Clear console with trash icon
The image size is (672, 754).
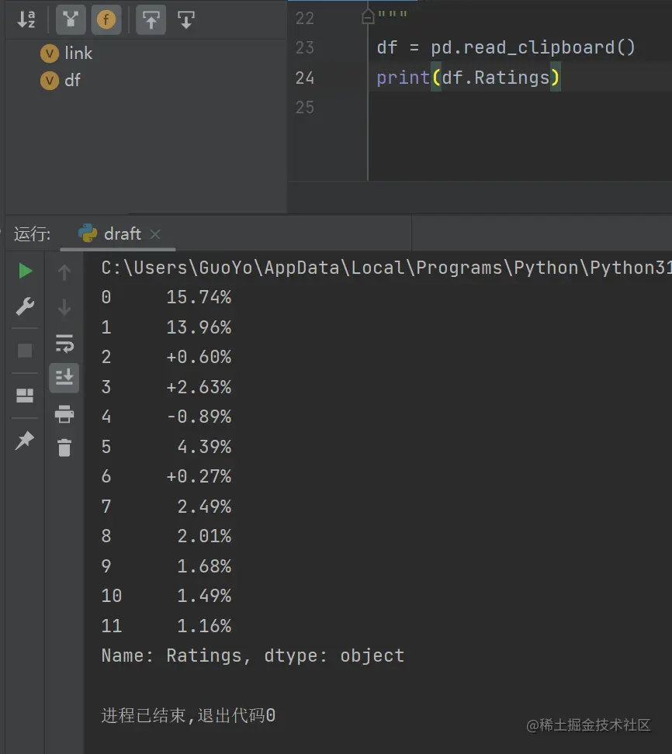(x=64, y=448)
